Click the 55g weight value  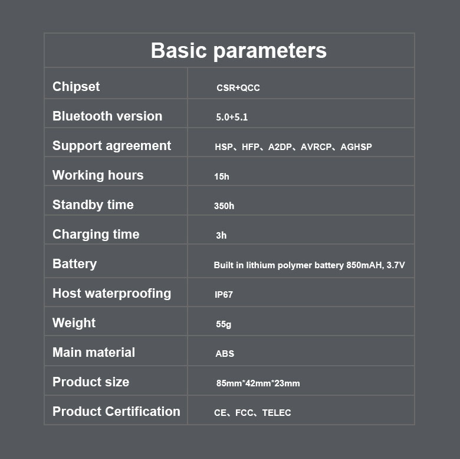point(224,324)
